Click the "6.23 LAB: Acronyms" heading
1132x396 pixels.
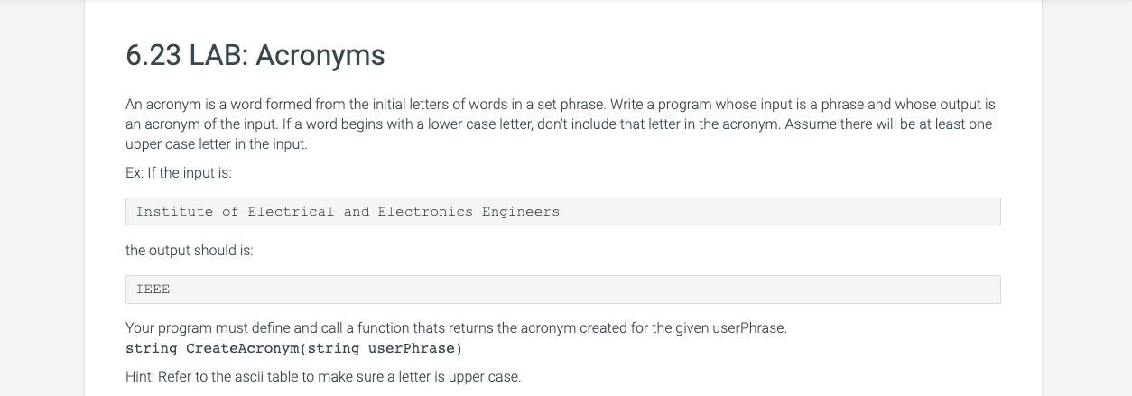point(255,56)
